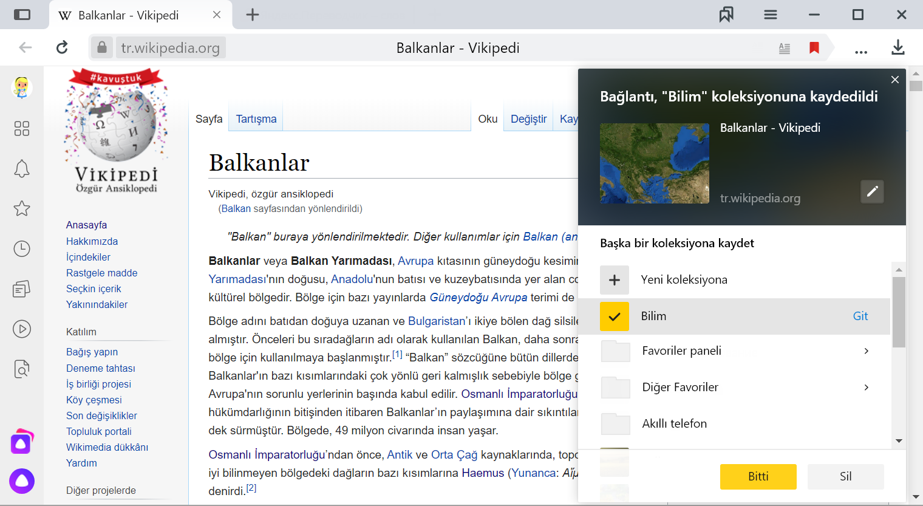Open the services grid icon in sidebar
923x506 pixels.
coord(22,128)
